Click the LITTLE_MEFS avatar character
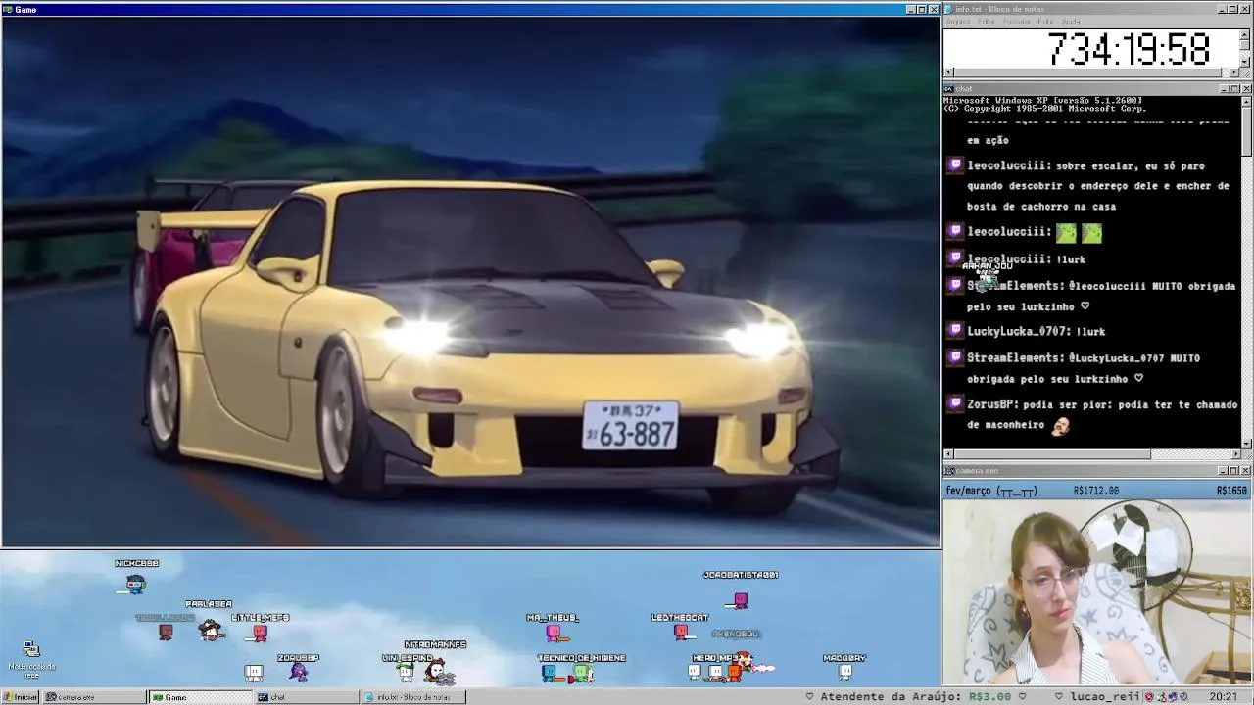The height and width of the screenshot is (705, 1254). coord(260,634)
